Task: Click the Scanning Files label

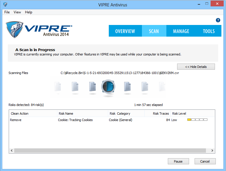Action: point(18,73)
